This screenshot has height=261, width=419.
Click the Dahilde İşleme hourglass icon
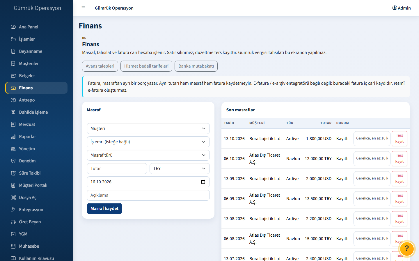coord(13,112)
